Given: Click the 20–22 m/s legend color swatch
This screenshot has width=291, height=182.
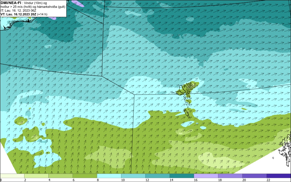Looking at the screenshot, I should tap(254, 176).
